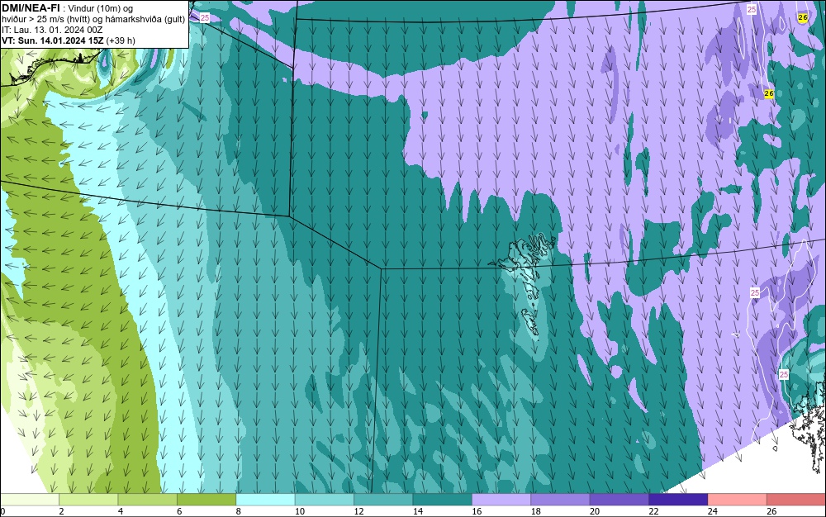Click the legend scale value 8
This screenshot has height=517, width=826.
239,511
